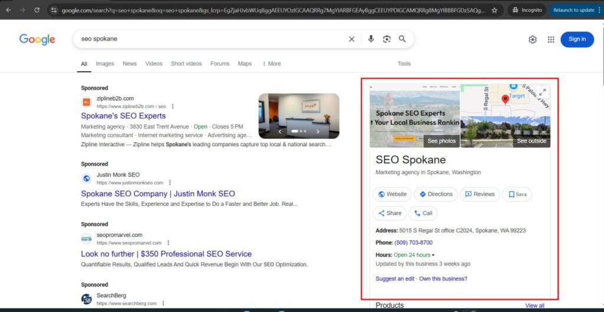Open ad options for Justin Monk SEO
604x312 pixels.
tap(170, 183)
